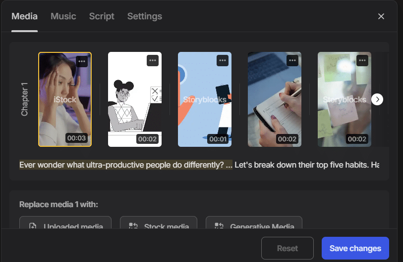Click the 'Let's break down their top five habits' sentence
403x262 pixels.
[x=302, y=165]
